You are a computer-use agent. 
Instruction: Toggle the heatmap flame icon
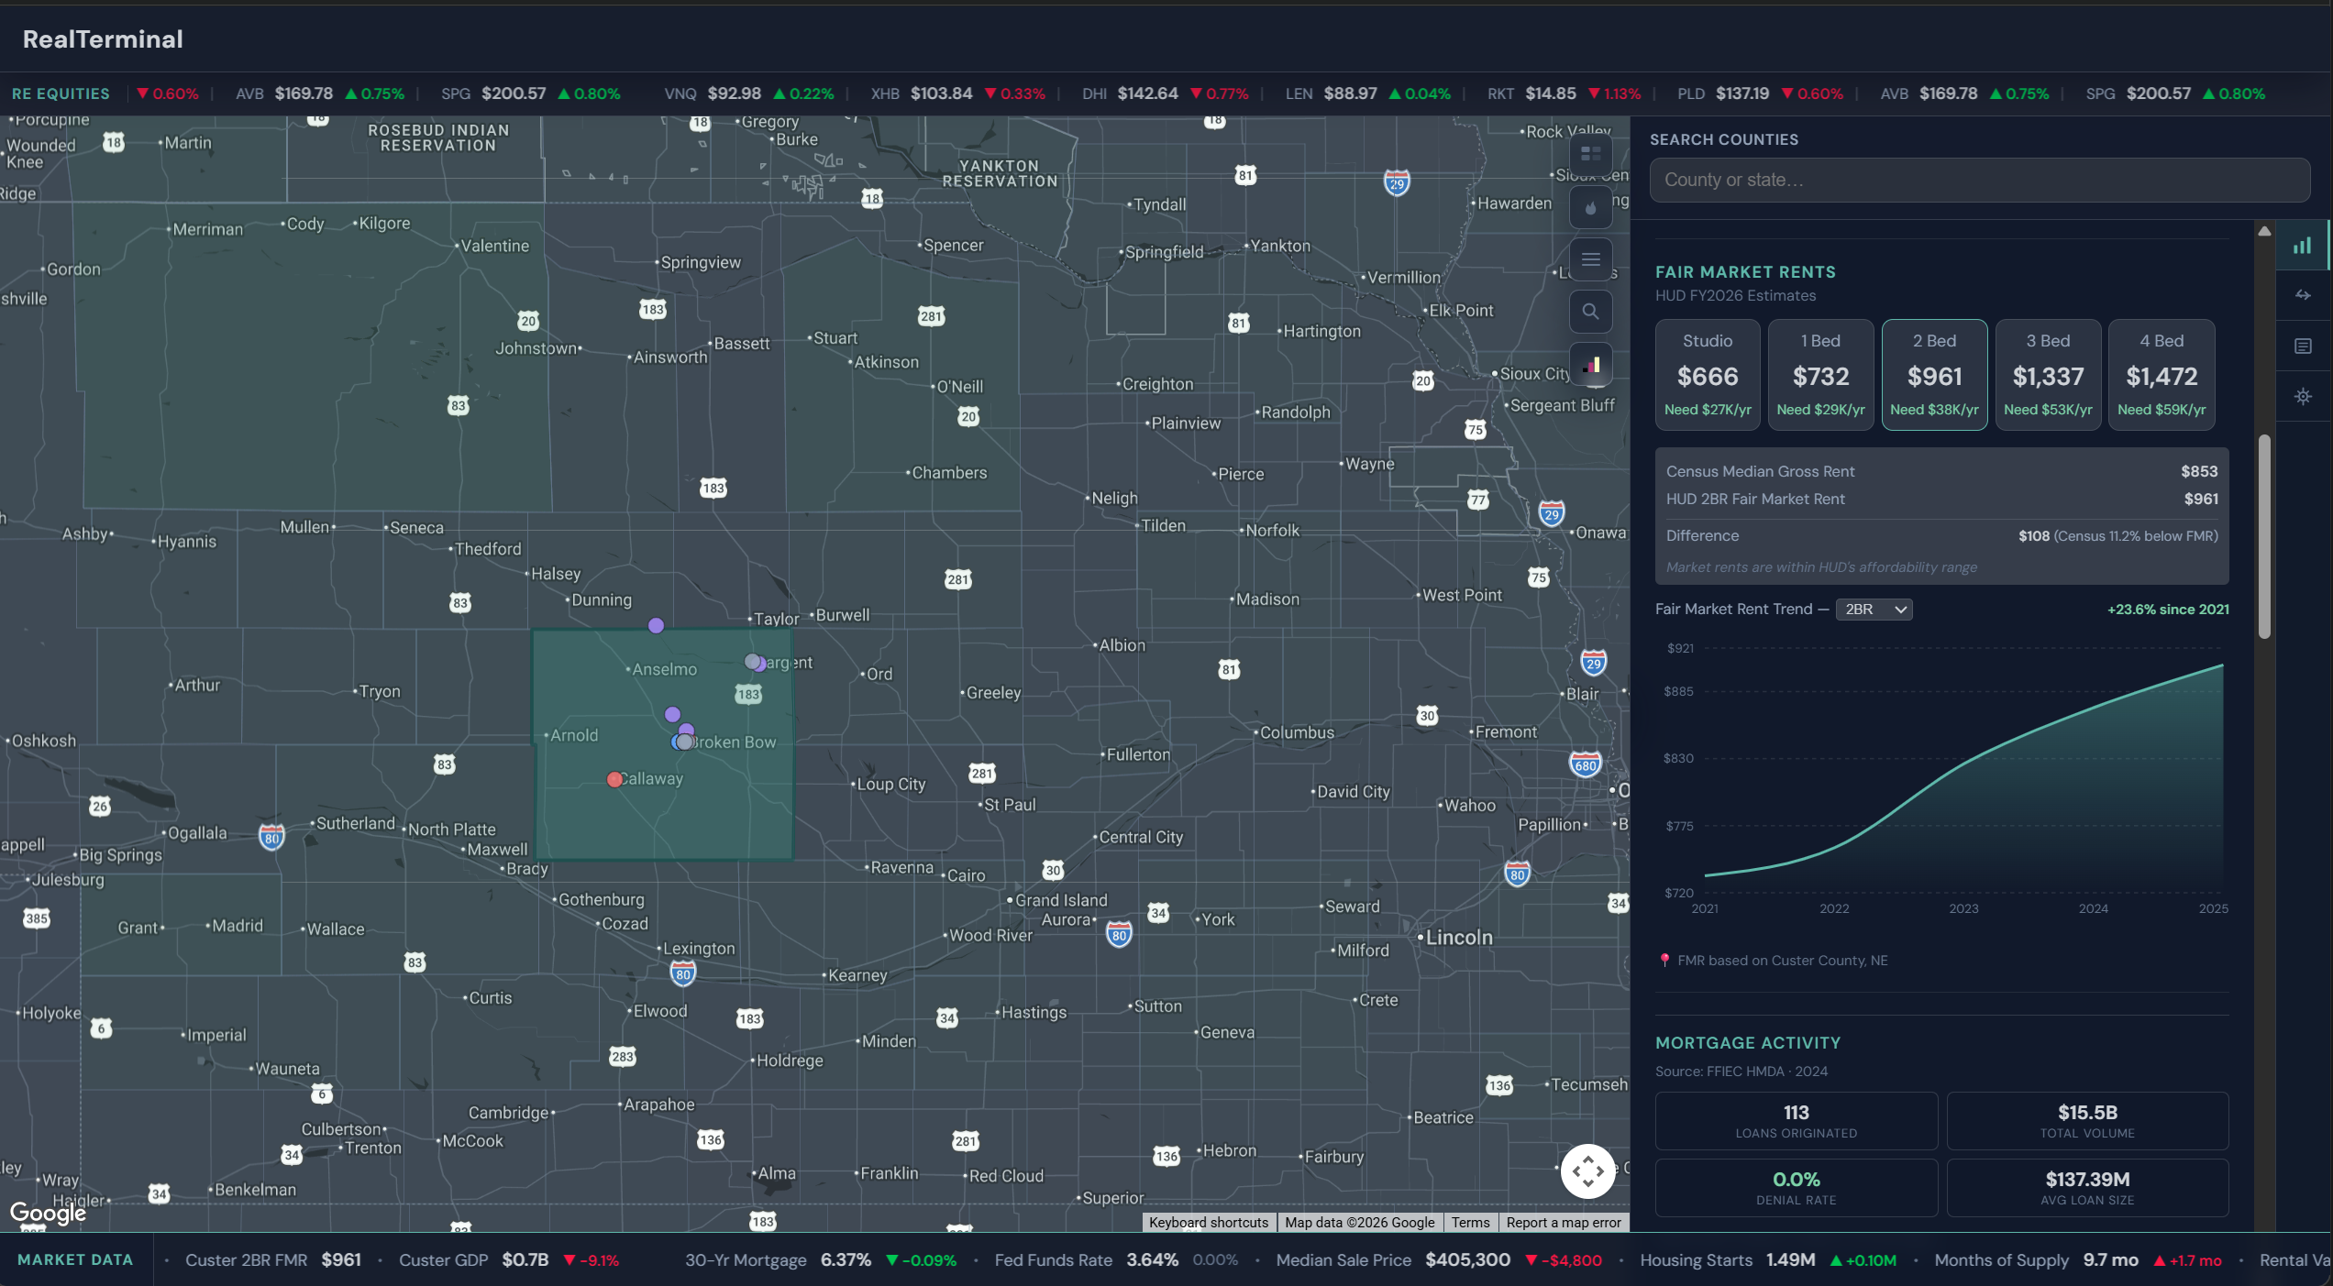tap(1591, 207)
